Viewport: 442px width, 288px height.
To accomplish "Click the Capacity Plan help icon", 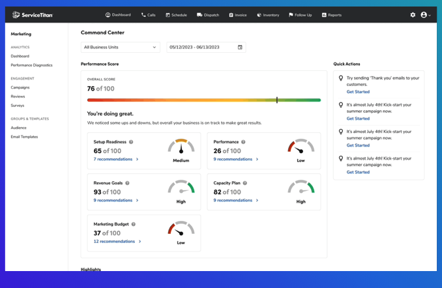I will (x=245, y=183).
